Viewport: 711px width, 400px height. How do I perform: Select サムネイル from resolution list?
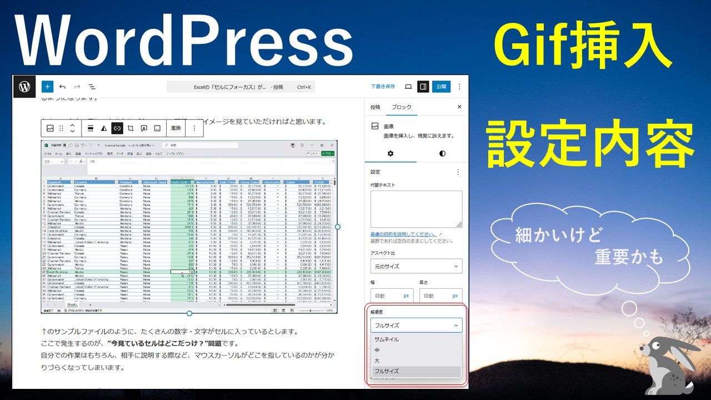(x=387, y=339)
